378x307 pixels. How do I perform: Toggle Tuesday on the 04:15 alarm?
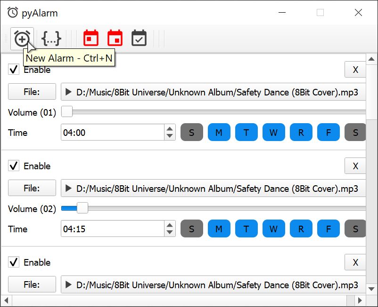pyautogui.click(x=246, y=228)
